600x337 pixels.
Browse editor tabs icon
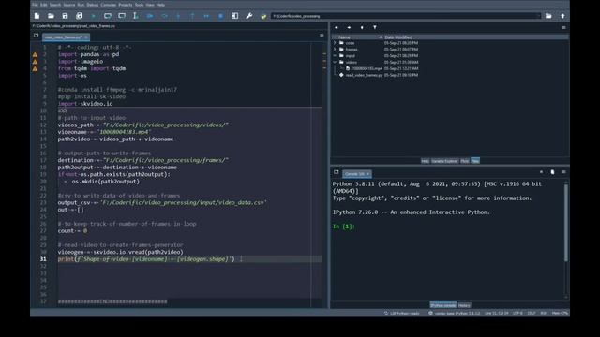[36, 36]
